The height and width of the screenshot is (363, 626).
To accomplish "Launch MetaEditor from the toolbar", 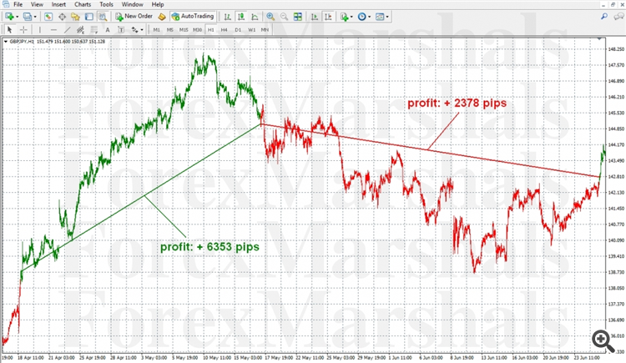I will (x=162, y=17).
